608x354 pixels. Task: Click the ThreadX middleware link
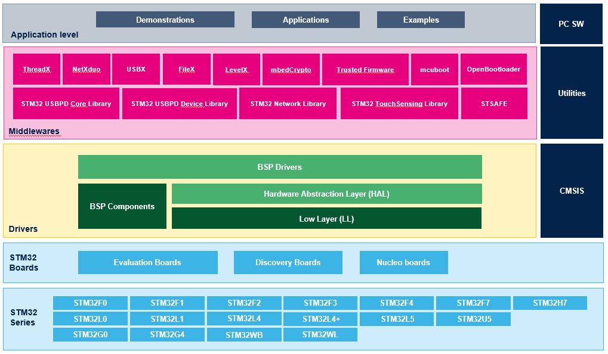point(36,70)
